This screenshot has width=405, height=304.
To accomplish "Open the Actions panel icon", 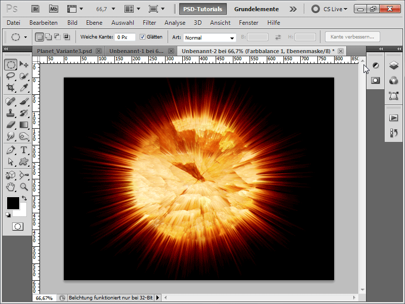I will click(394, 118).
